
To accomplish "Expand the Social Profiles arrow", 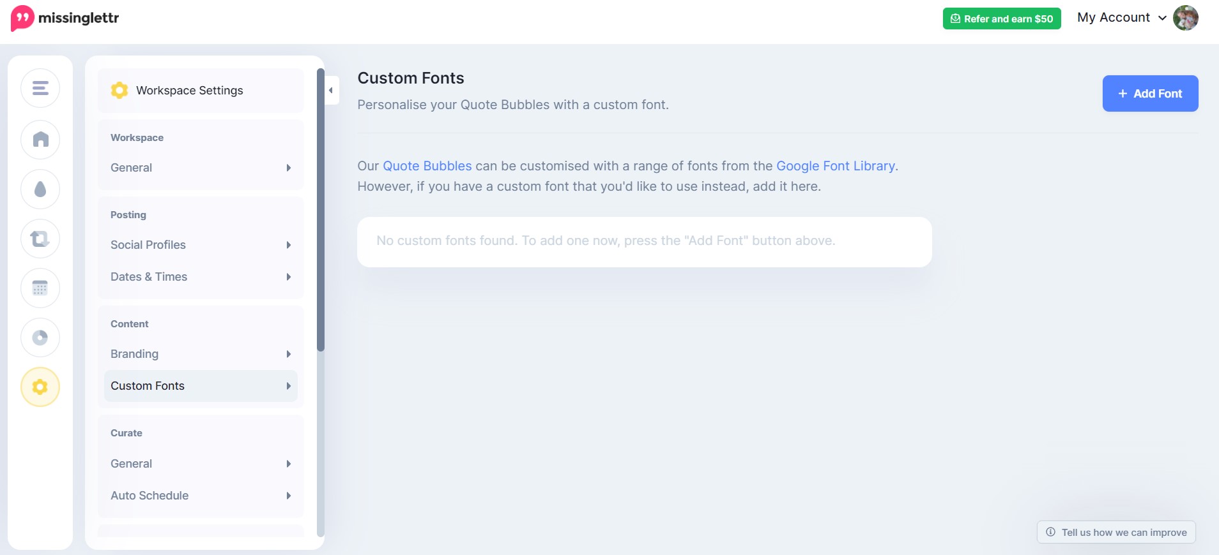I will pyautogui.click(x=289, y=245).
